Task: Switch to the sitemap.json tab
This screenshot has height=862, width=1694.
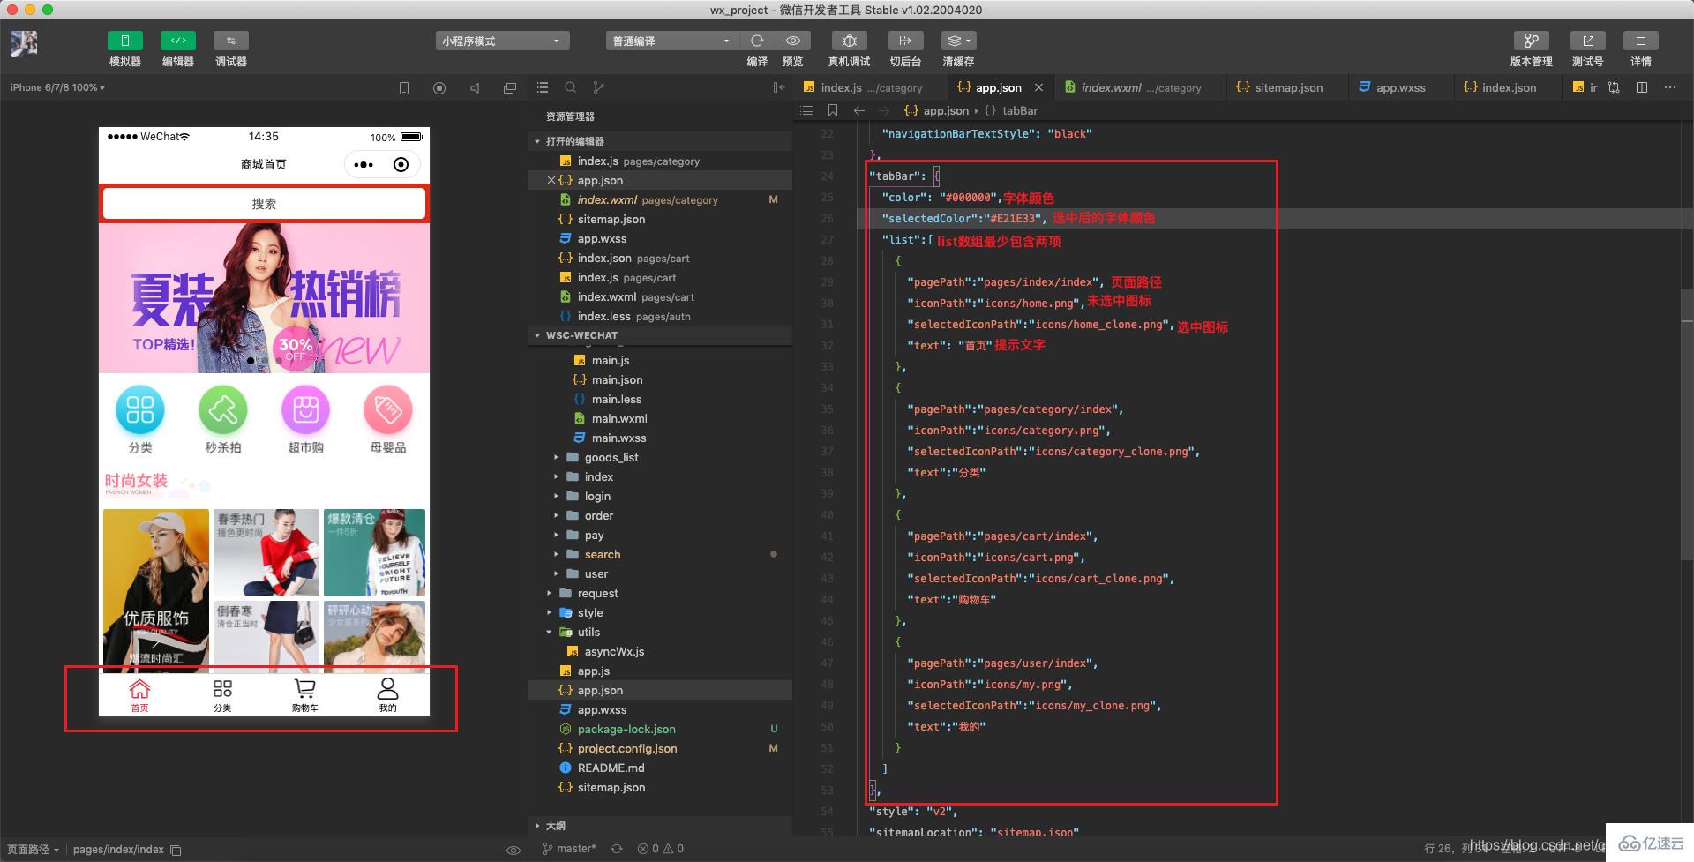Action: coord(1288,87)
